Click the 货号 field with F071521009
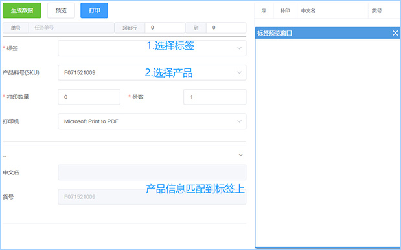Viewport: 401px width, 250px height. tap(152, 196)
